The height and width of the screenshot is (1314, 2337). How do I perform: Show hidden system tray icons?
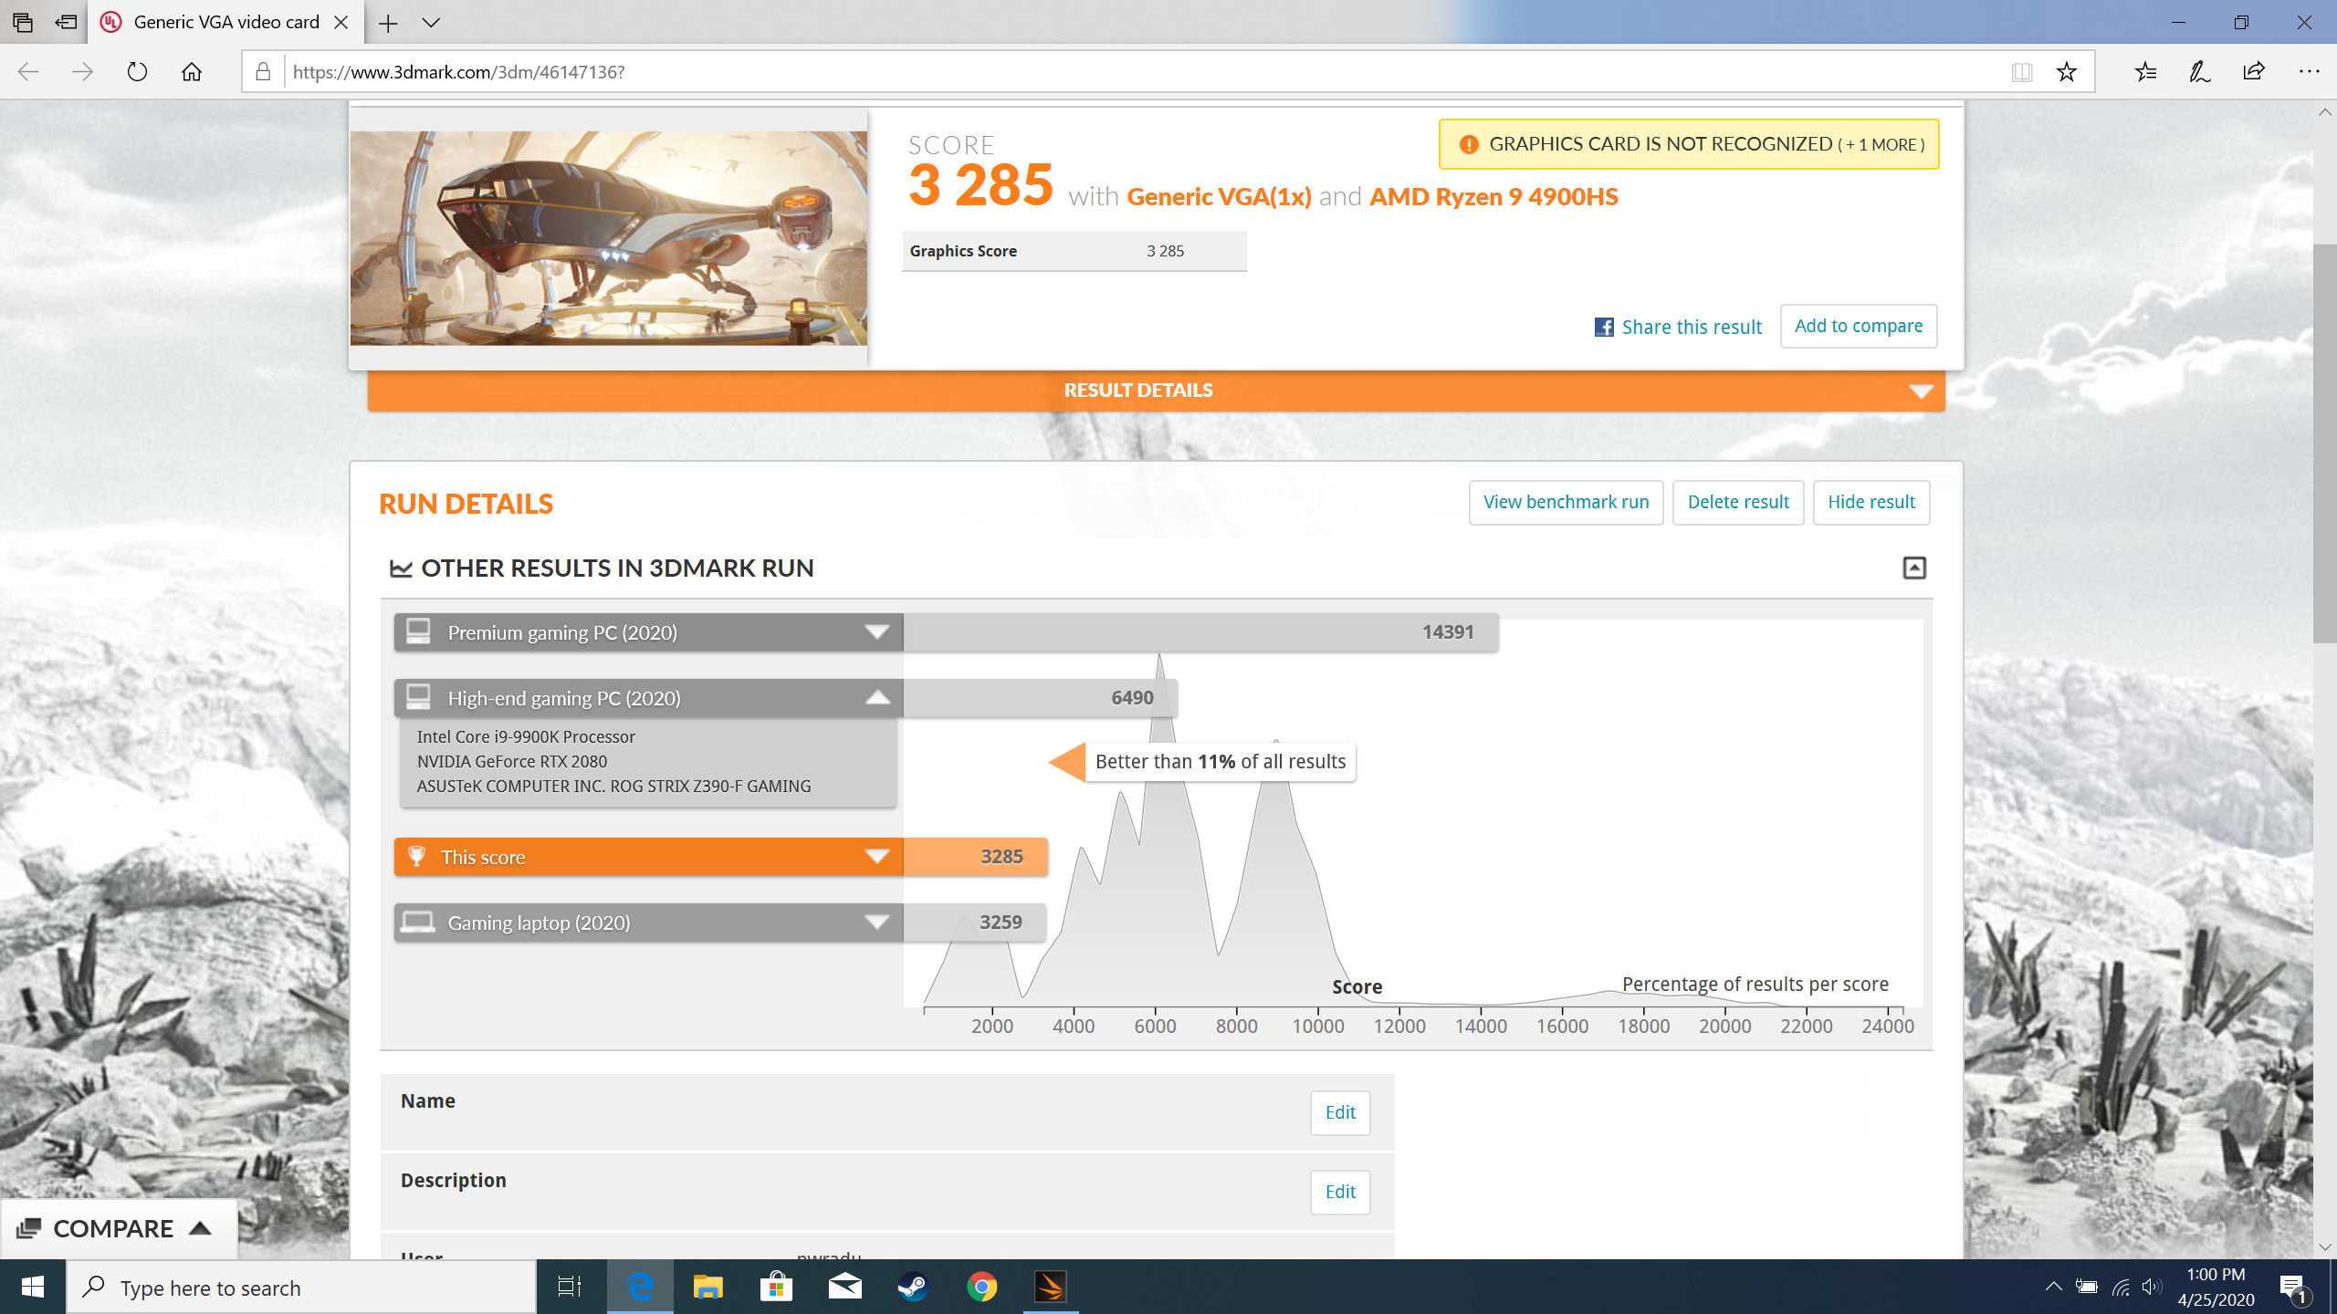coord(2053,1287)
